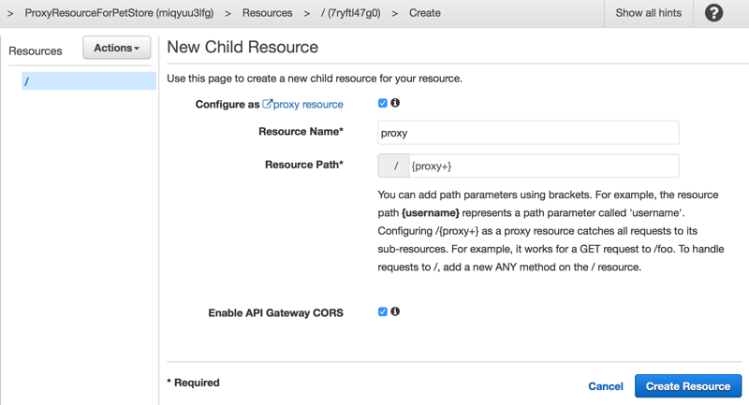The height and width of the screenshot is (405, 749).
Task: Open the Actions dropdown
Action: (x=117, y=48)
